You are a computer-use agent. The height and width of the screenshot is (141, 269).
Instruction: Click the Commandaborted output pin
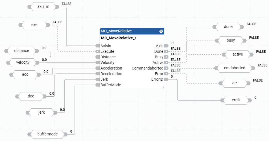point(166,68)
